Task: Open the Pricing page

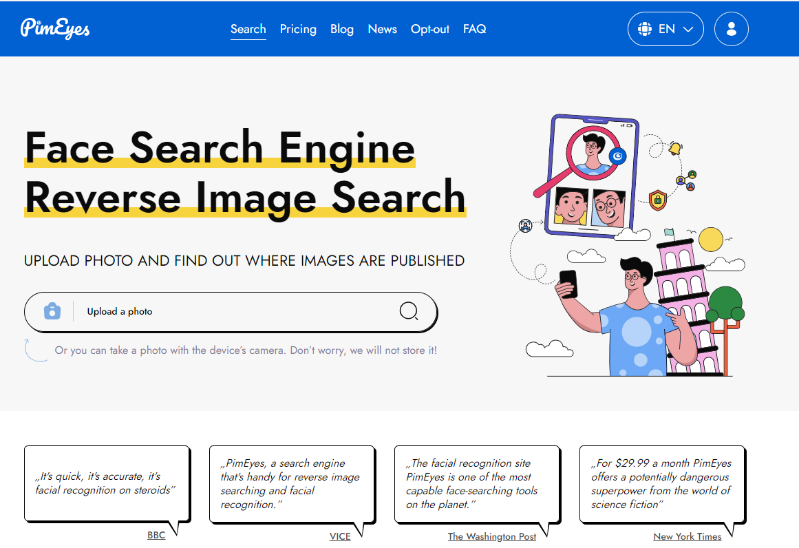Action: (x=298, y=29)
